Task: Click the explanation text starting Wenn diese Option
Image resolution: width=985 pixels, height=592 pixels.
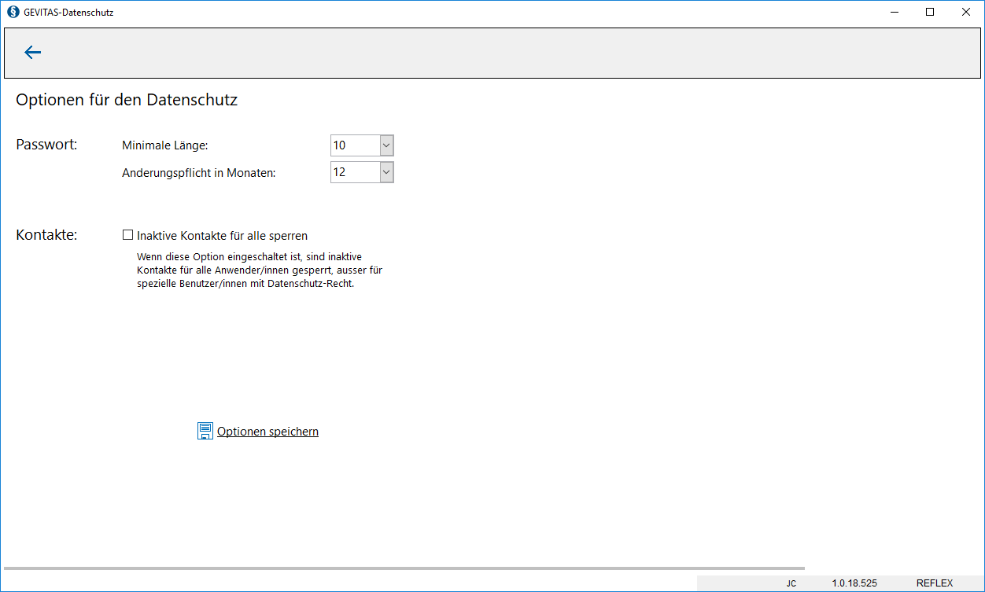Action: pyautogui.click(x=260, y=270)
